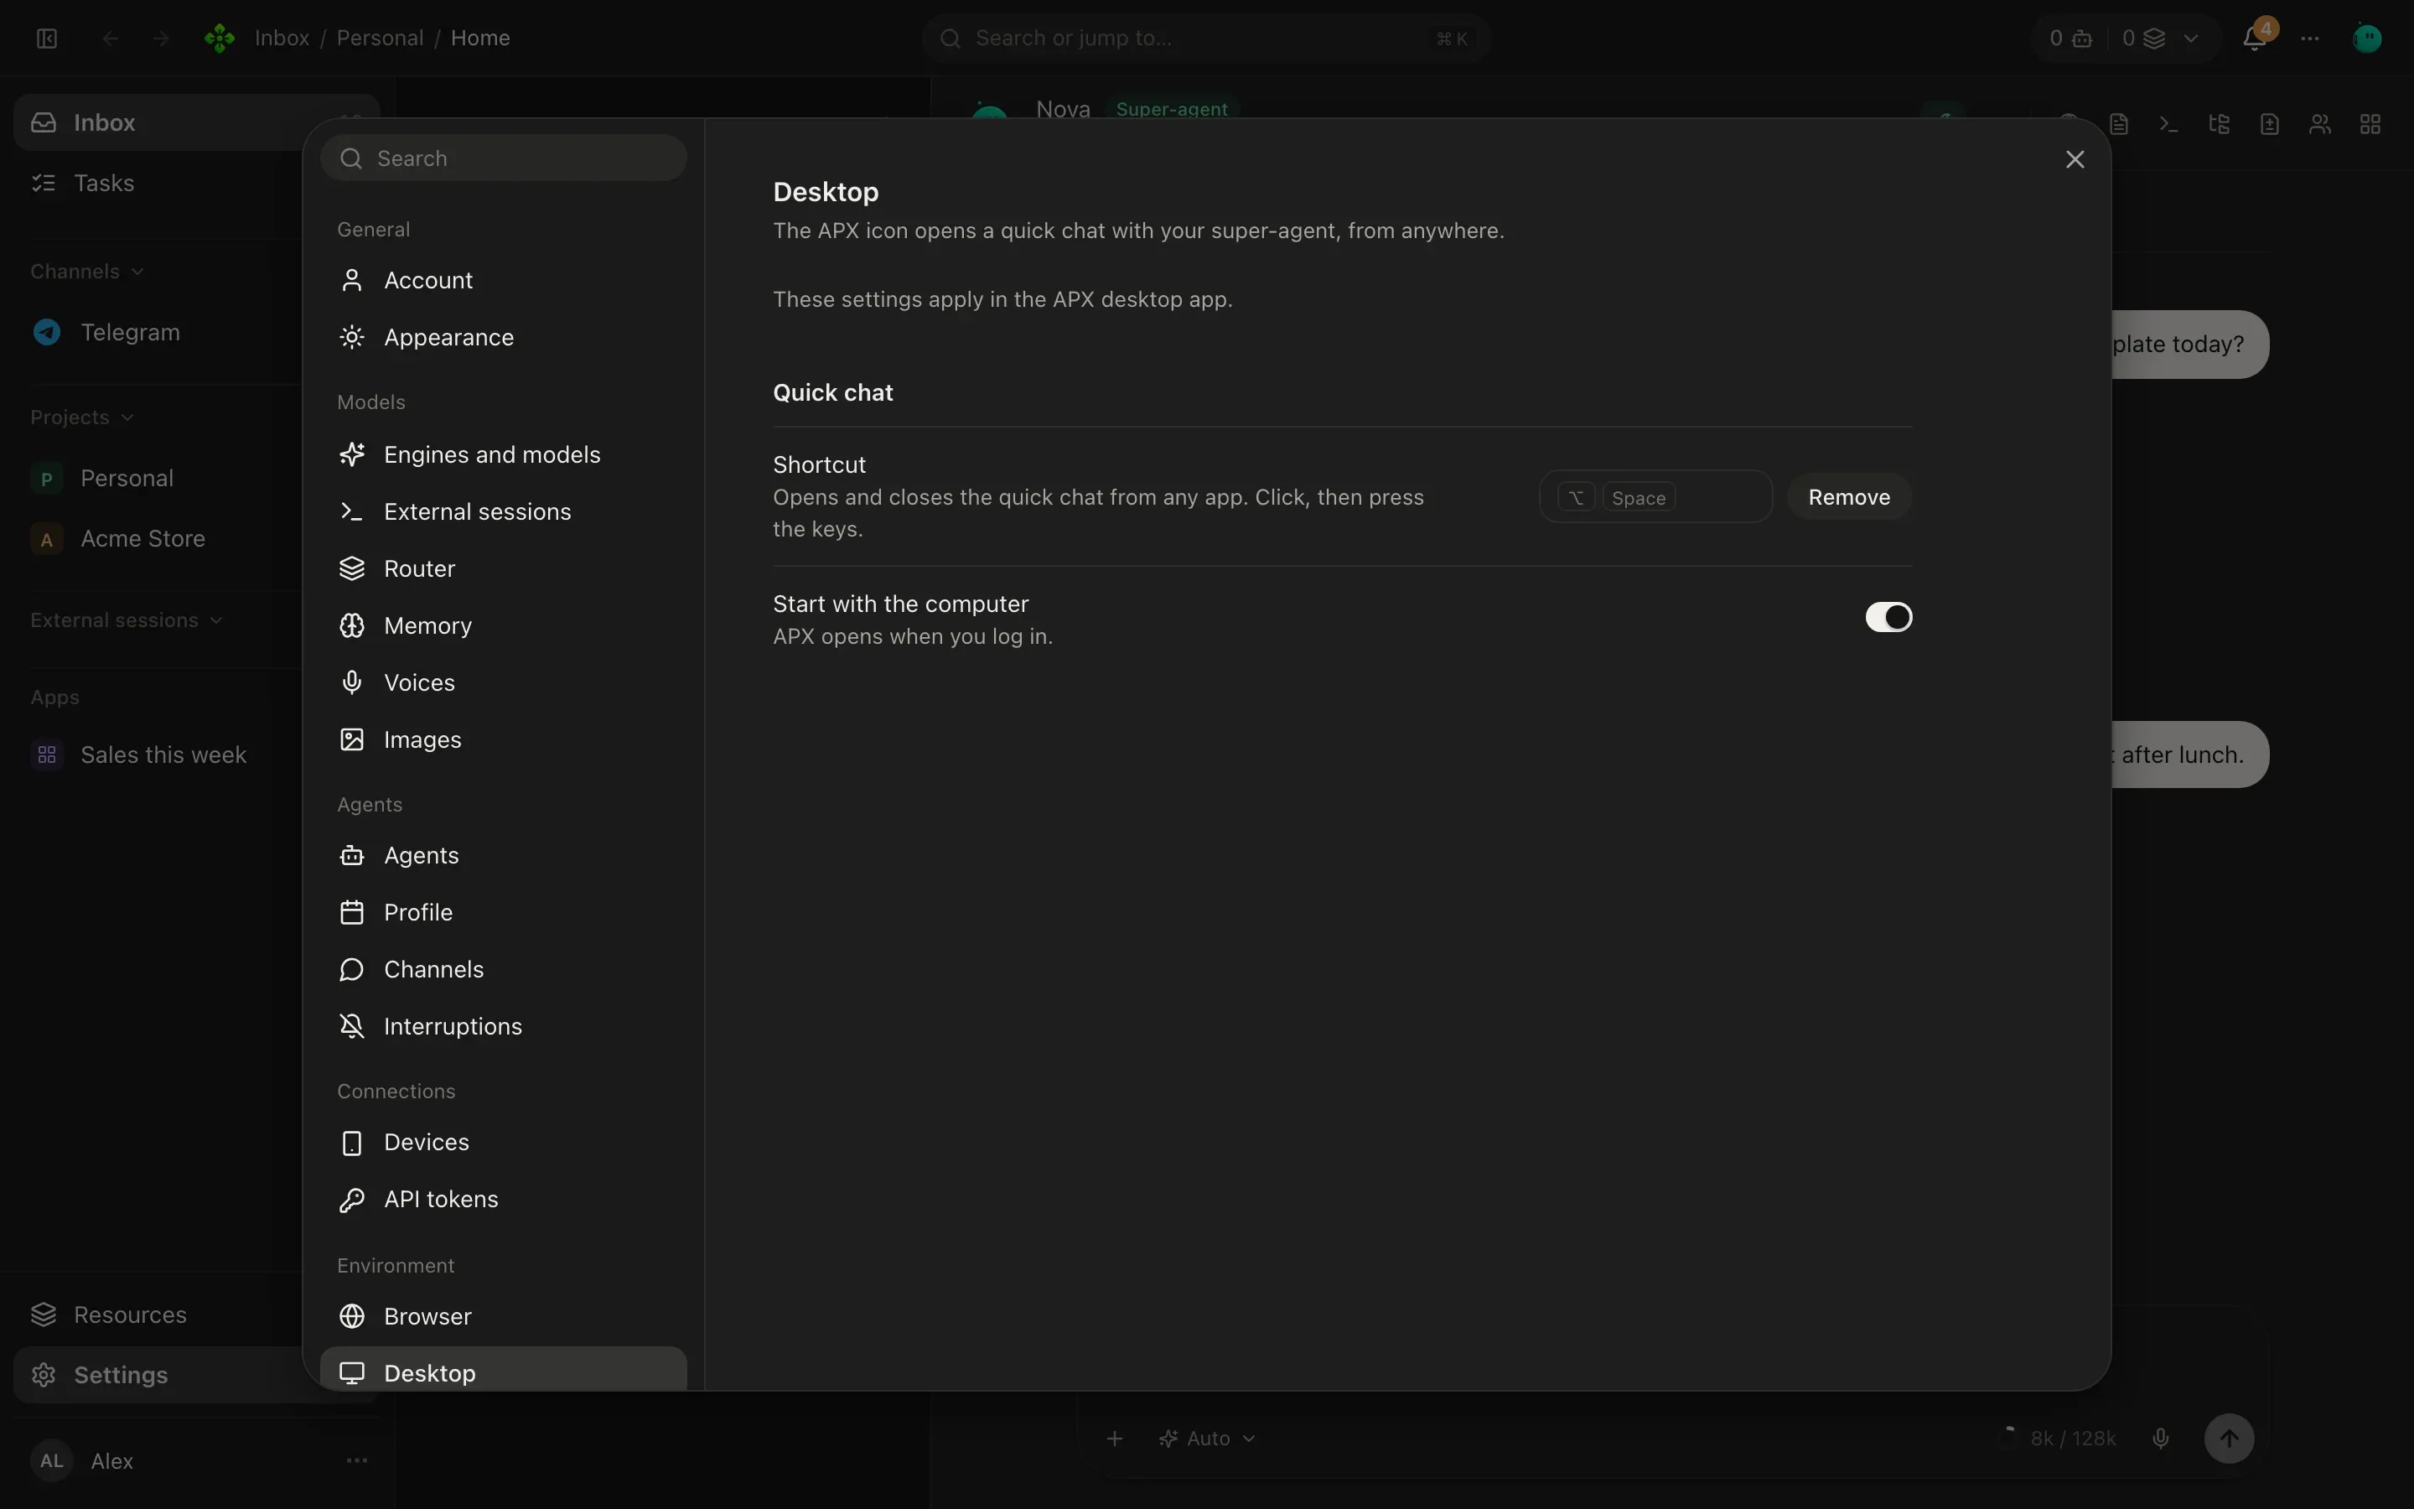Toggle the sidebar panel icon
This screenshot has width=2414, height=1509.
click(47, 38)
